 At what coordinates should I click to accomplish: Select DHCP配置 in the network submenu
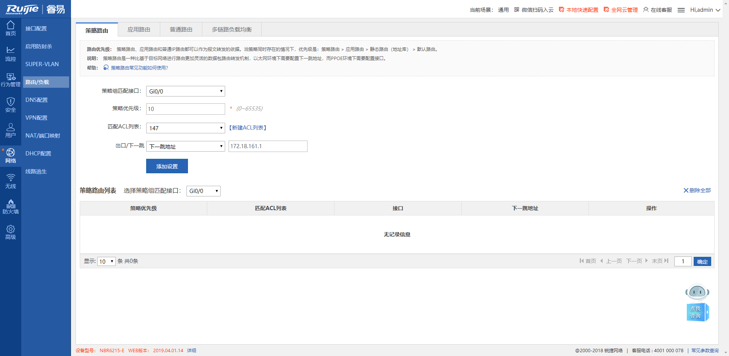click(x=38, y=153)
